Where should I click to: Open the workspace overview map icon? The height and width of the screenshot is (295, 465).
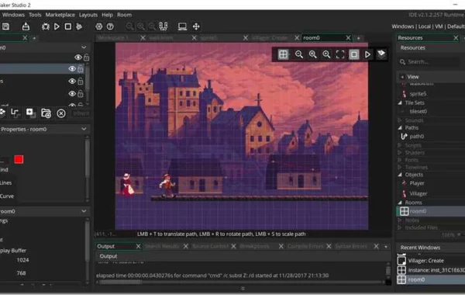coord(164,26)
